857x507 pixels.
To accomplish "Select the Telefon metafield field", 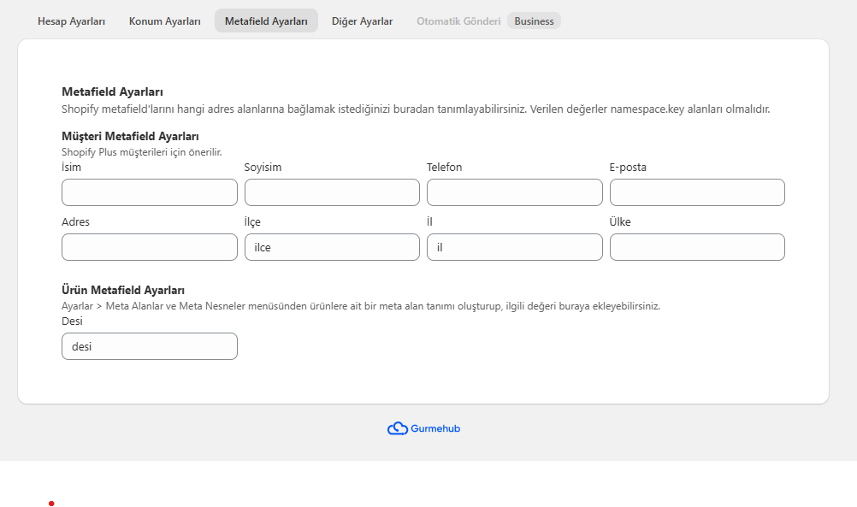I will [x=514, y=192].
